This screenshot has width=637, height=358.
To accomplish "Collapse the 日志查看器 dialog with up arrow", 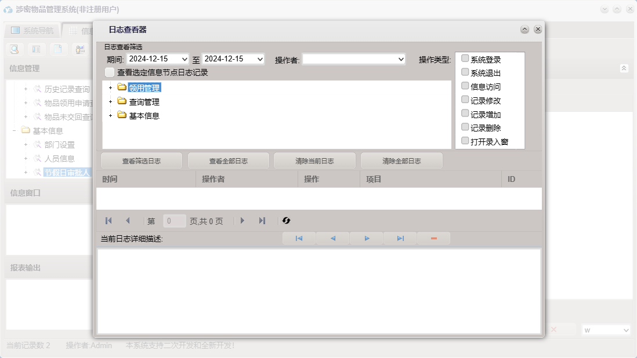I will (x=525, y=29).
